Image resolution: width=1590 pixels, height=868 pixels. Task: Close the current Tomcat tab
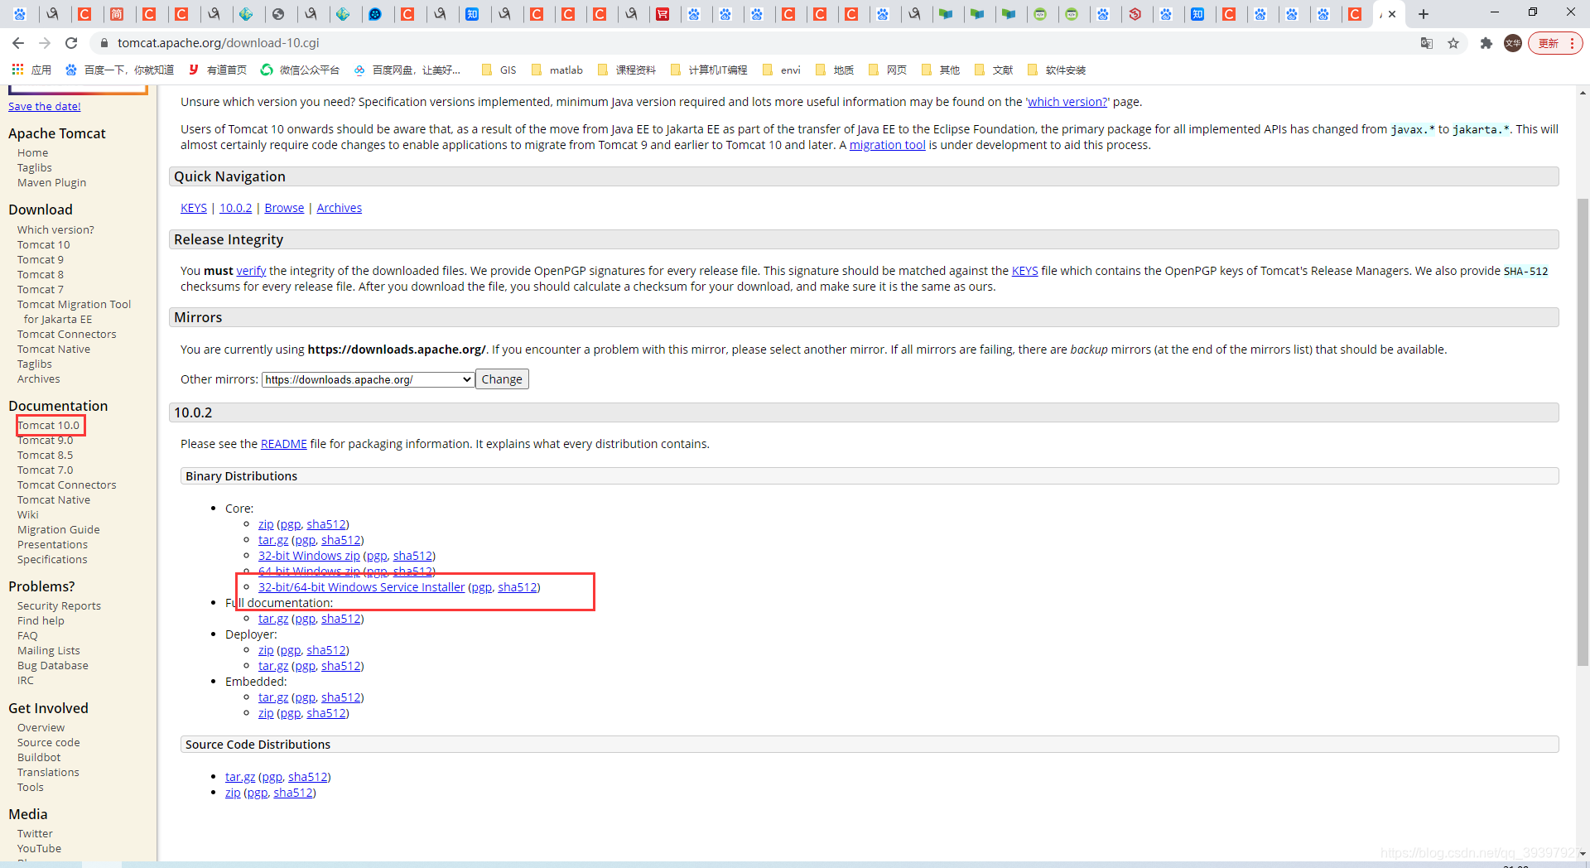click(1392, 14)
